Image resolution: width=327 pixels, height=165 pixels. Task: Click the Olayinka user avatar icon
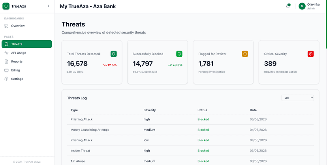tap(302, 6)
